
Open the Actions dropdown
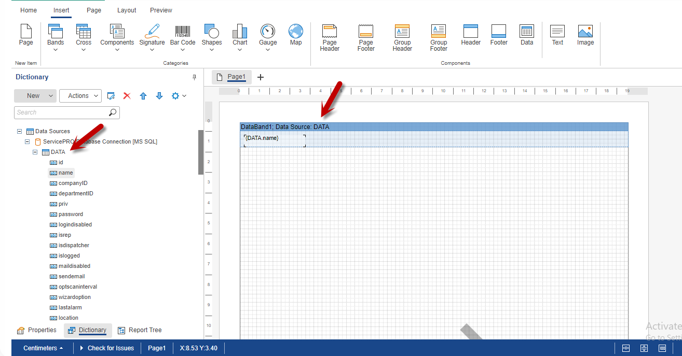80,96
